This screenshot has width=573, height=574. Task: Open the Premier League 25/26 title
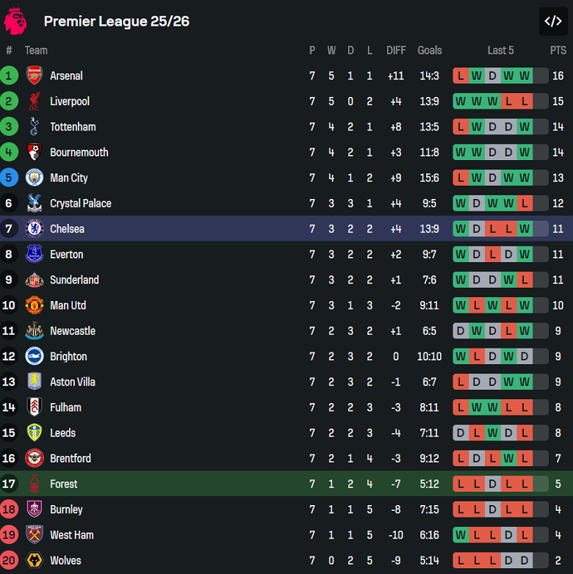[116, 21]
